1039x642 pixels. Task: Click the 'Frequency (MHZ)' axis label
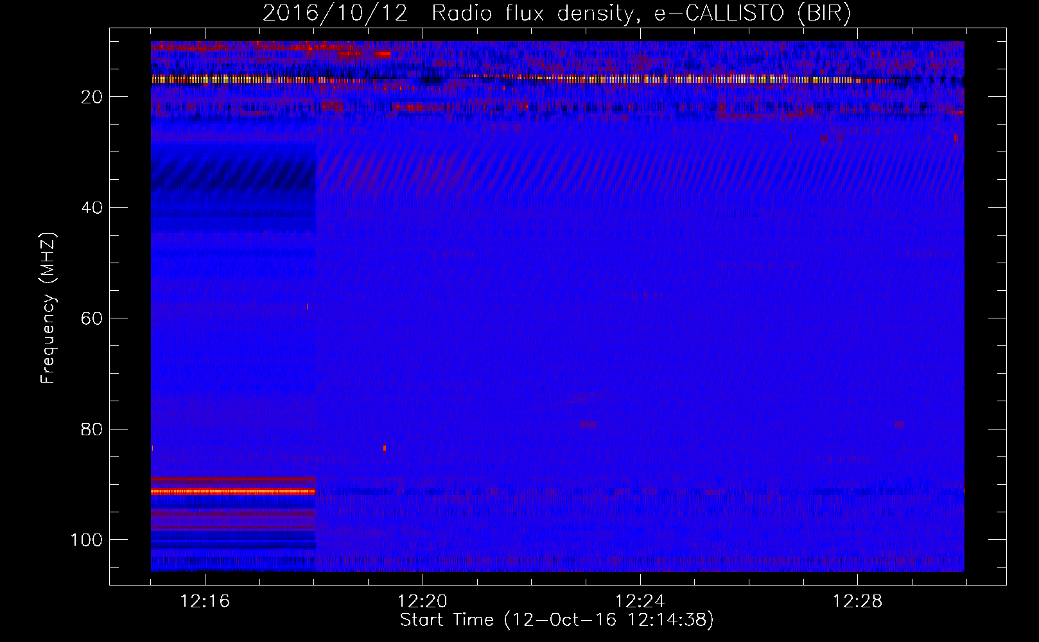[48, 308]
